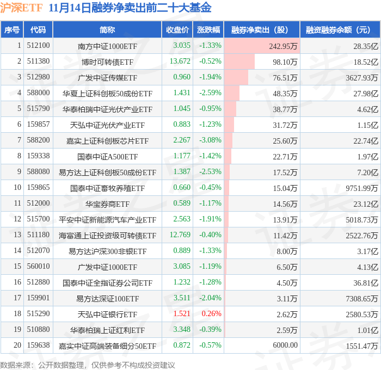Click the 代码 column header

(38, 29)
